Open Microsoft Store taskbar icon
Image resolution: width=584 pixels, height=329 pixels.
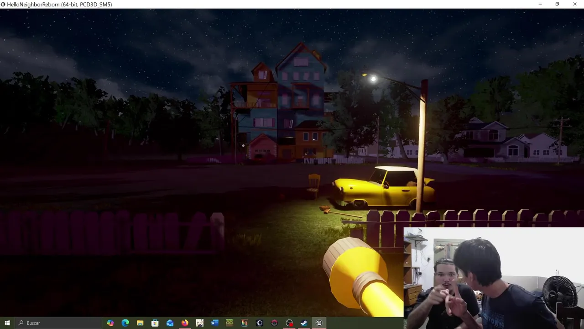155,323
